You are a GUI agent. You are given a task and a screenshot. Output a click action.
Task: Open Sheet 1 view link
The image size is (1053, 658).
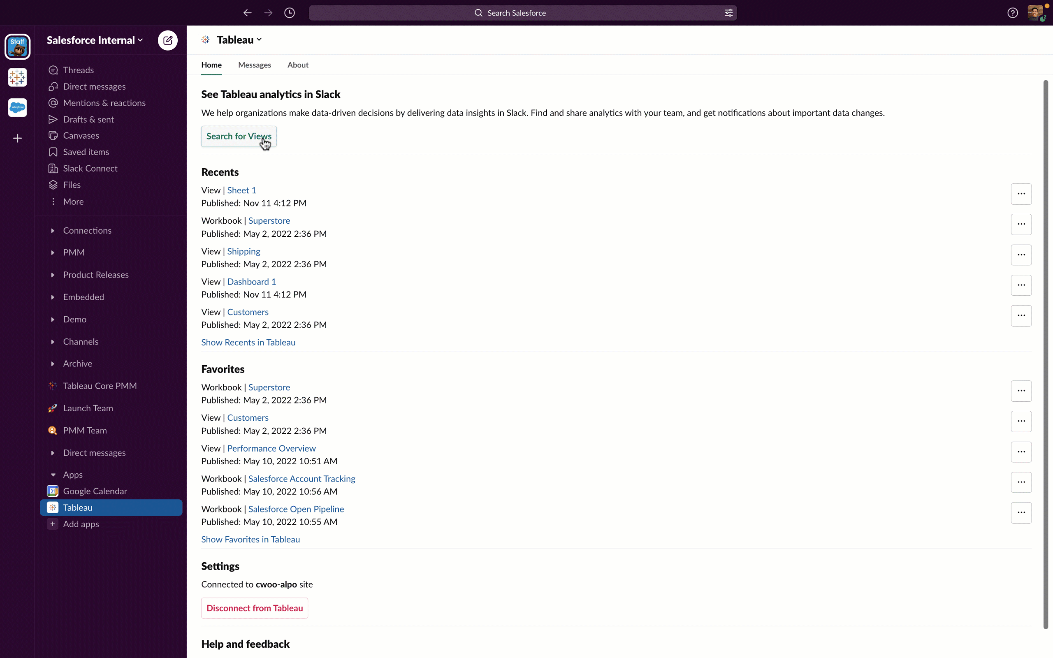pyautogui.click(x=241, y=190)
